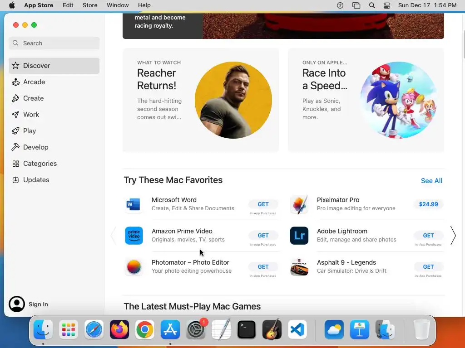
Task: Click Sign In label
Action: (x=38, y=304)
